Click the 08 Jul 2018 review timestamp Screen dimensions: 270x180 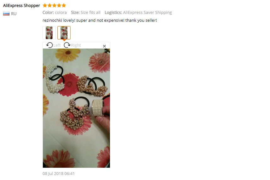click(59, 173)
